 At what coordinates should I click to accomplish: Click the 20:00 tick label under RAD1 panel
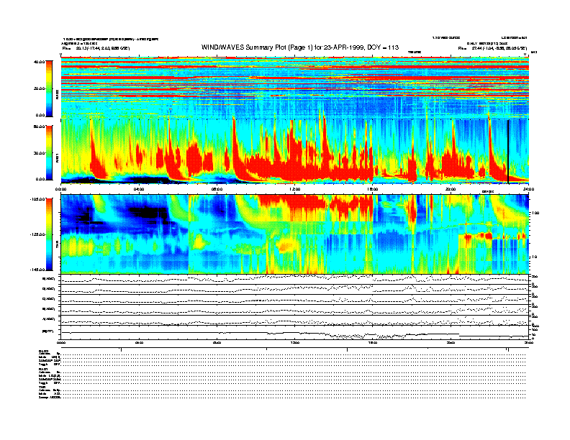(451, 190)
